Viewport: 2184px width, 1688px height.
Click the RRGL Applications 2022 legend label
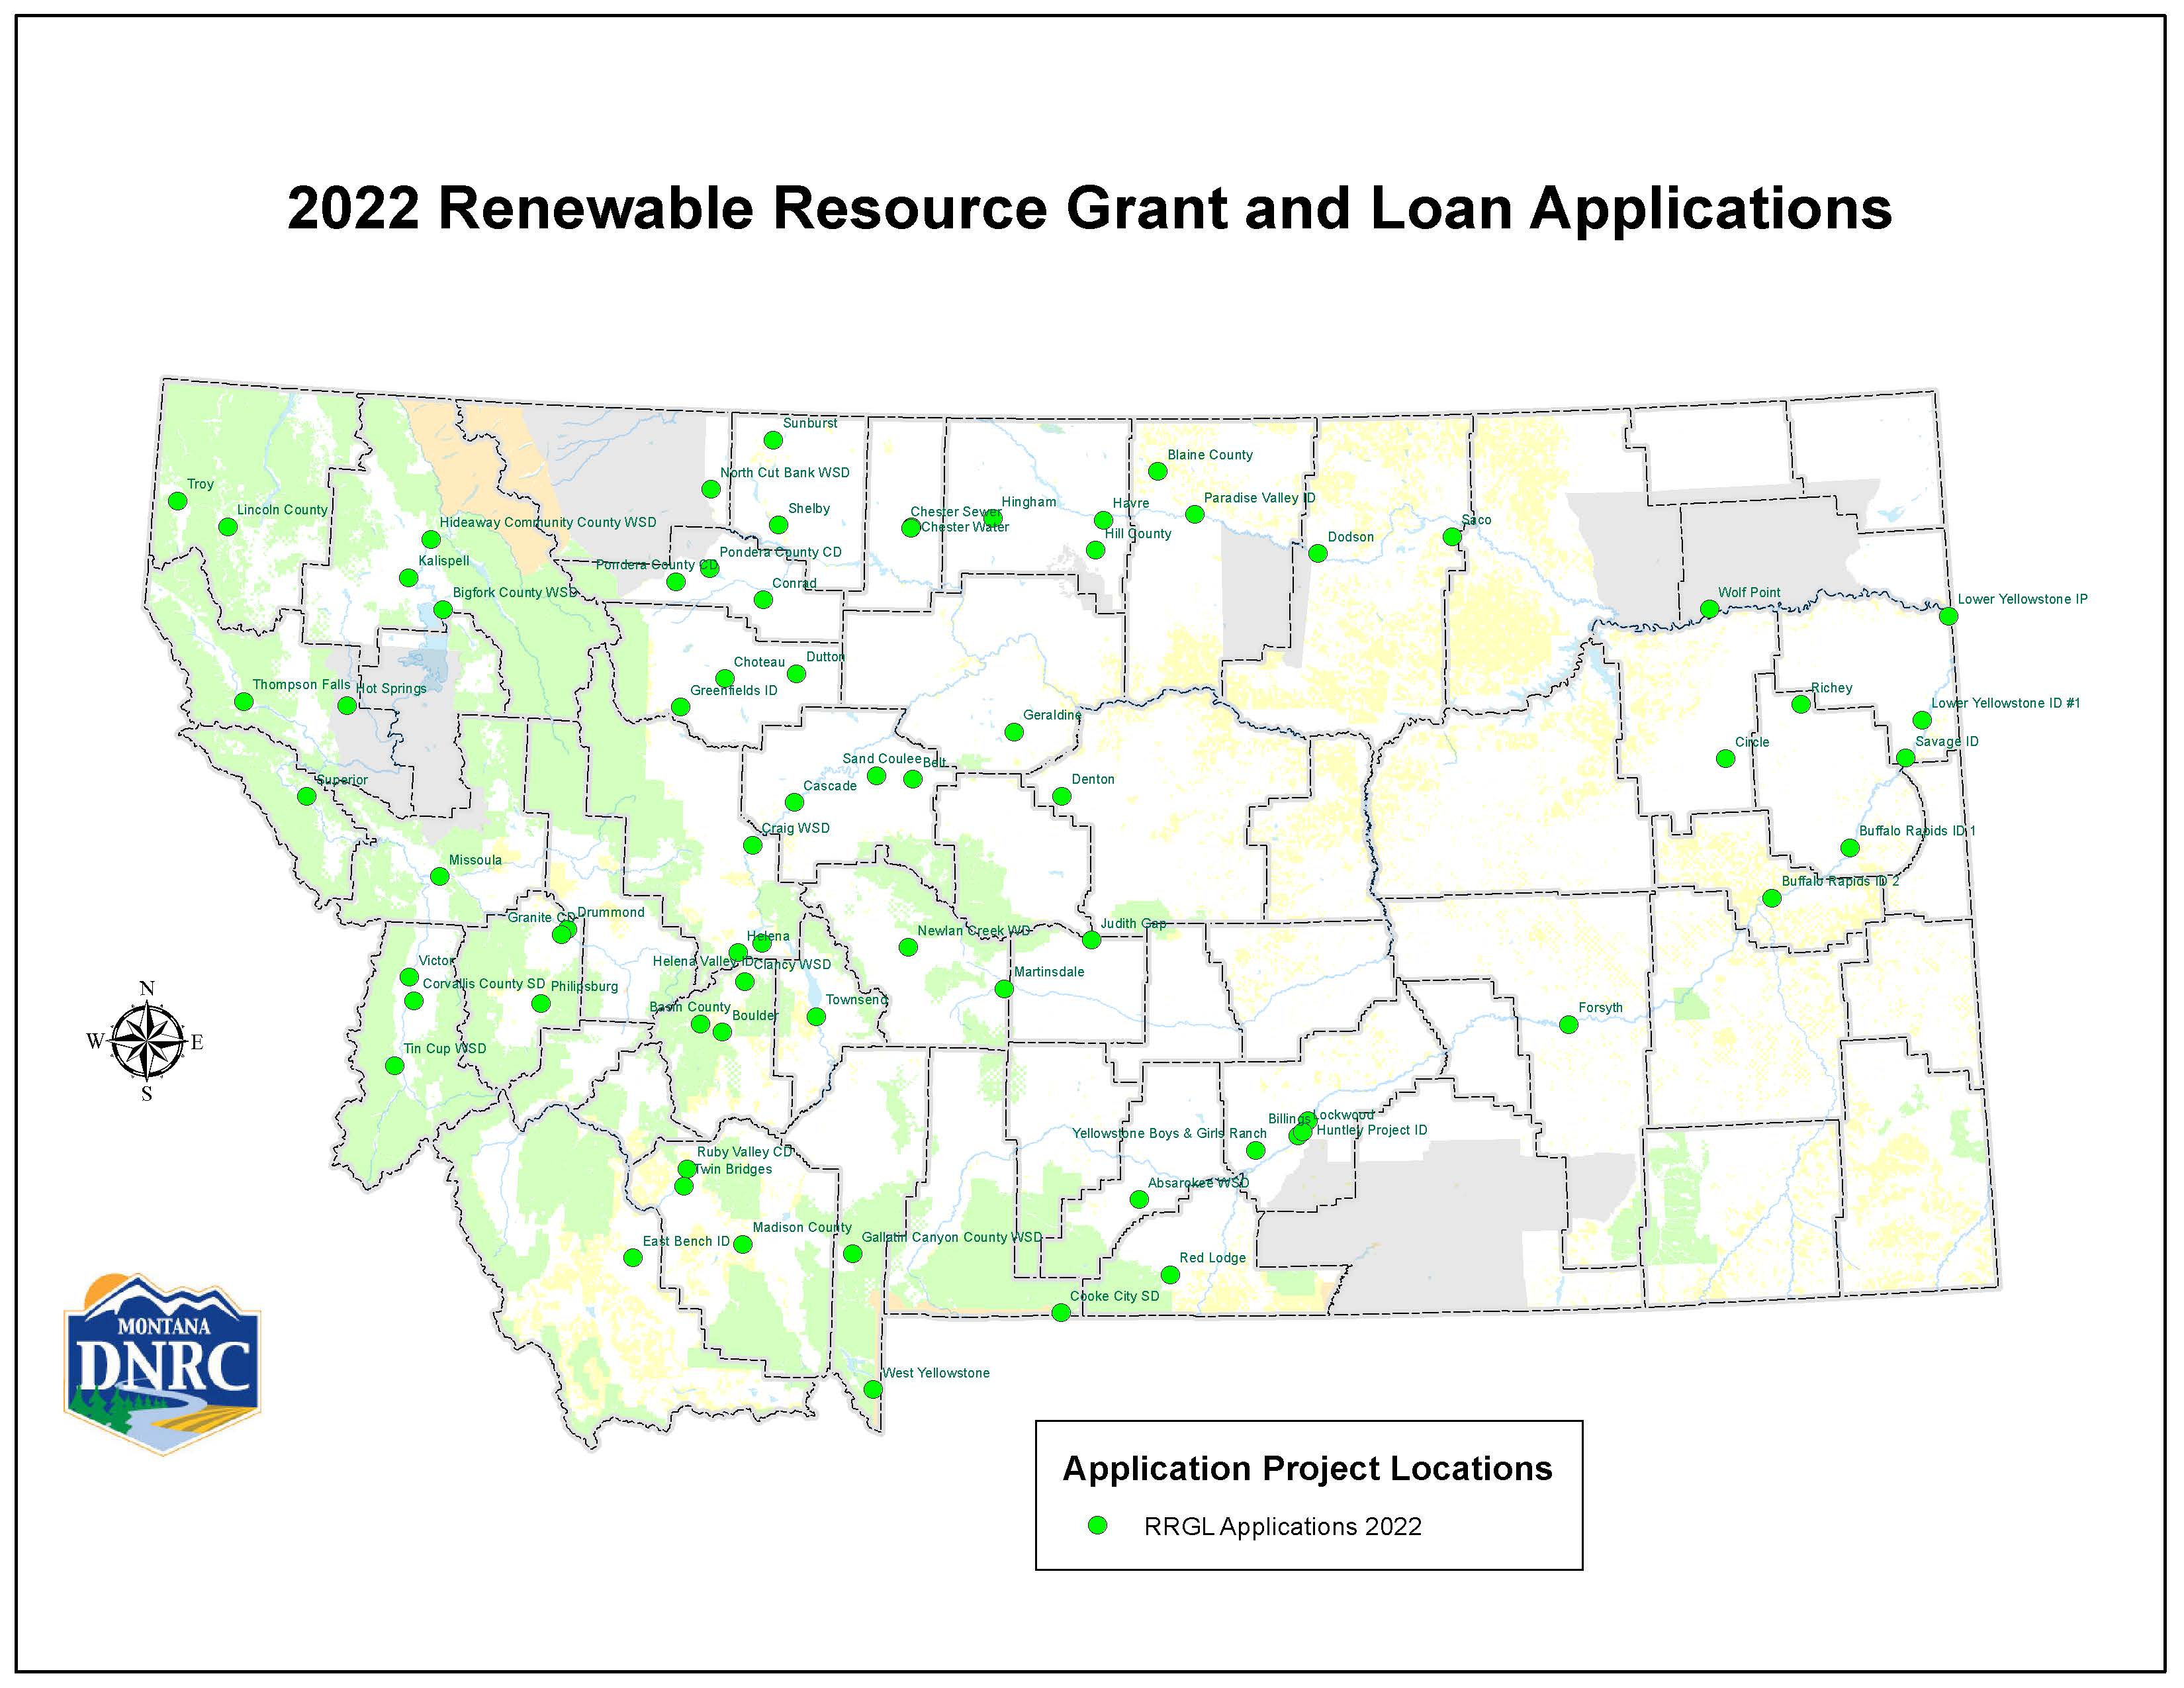click(1282, 1527)
